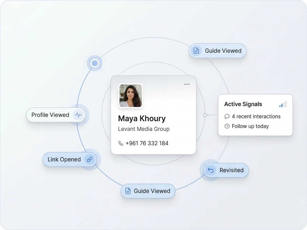Click the blue node marker on the orbit ring

94,63
